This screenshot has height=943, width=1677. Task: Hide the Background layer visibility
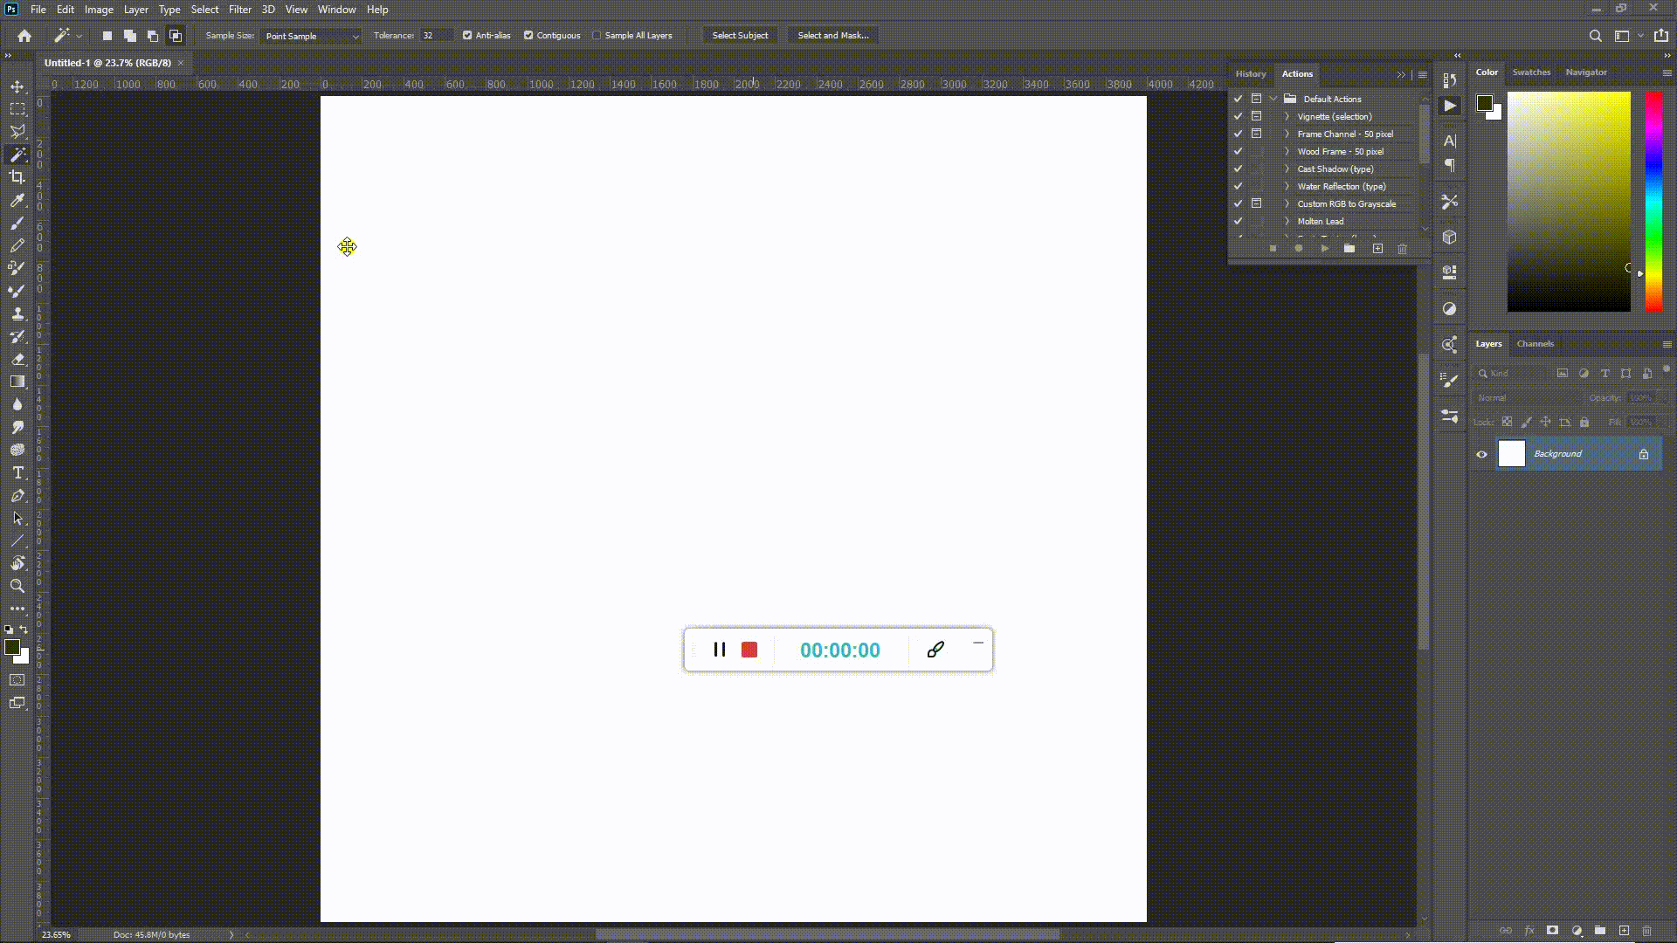point(1481,454)
